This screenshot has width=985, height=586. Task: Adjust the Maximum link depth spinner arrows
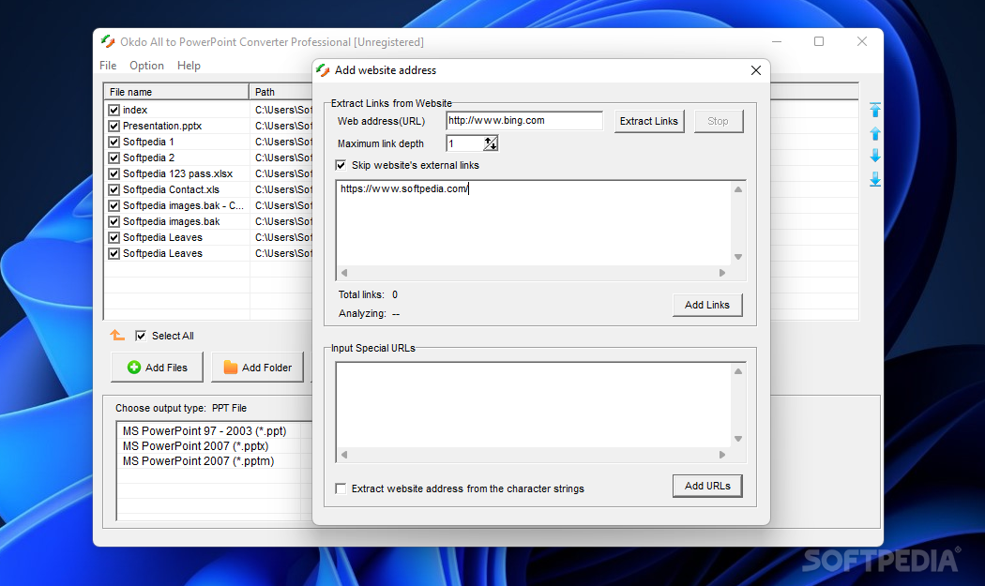(491, 143)
